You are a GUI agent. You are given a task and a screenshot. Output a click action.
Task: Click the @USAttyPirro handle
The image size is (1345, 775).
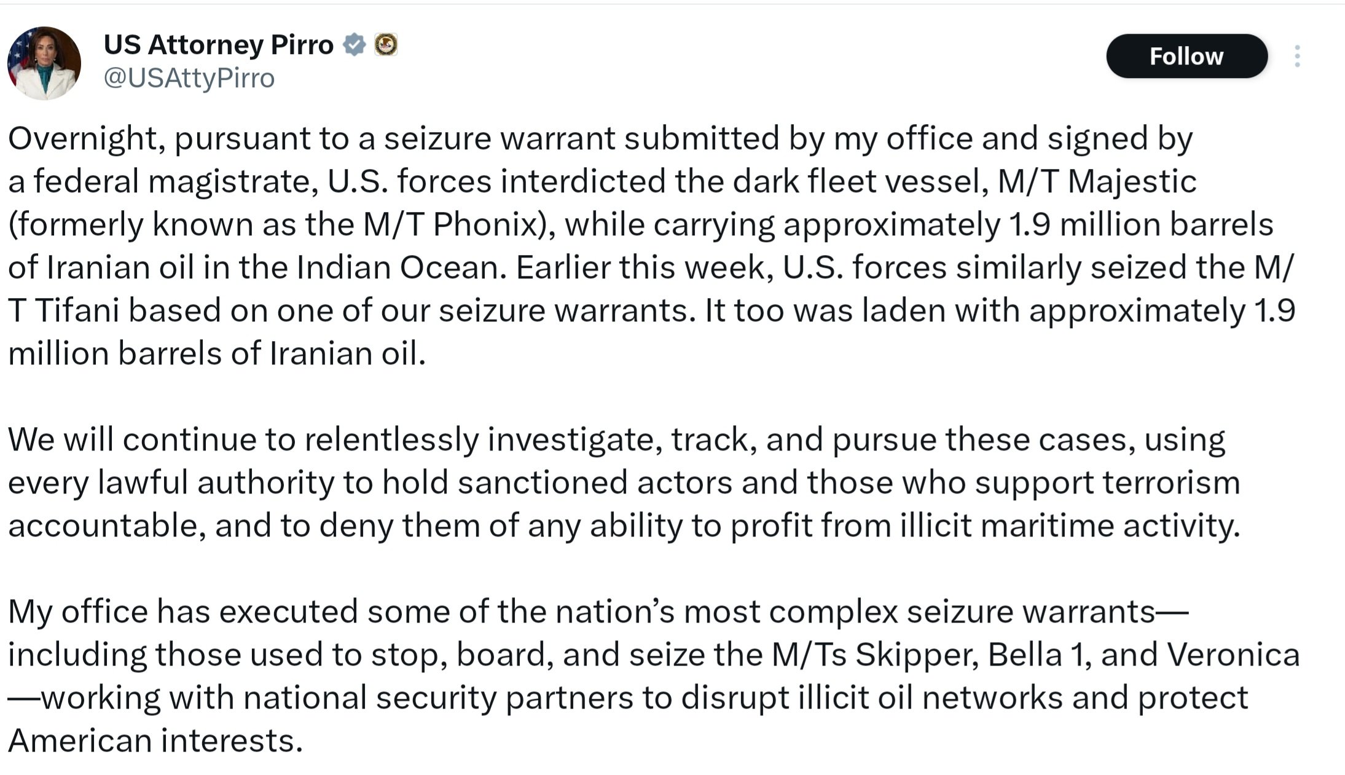point(189,78)
